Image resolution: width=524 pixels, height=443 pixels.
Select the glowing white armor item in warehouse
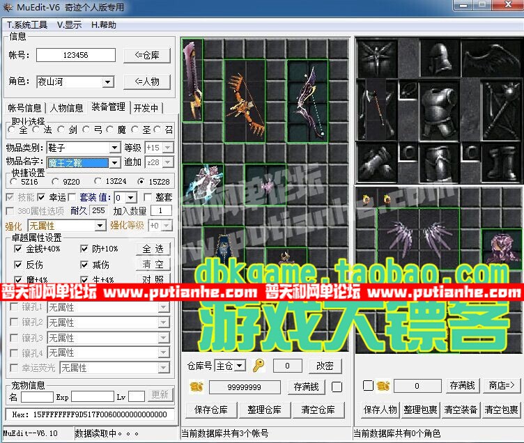pos(203,184)
